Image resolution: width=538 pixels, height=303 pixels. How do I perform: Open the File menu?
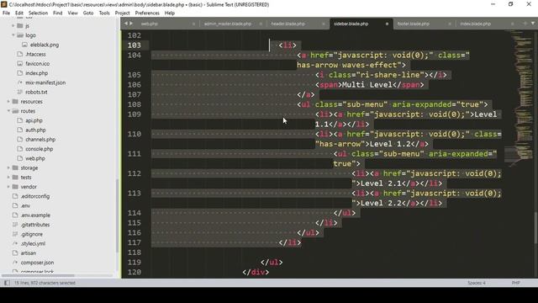pyautogui.click(x=6, y=13)
